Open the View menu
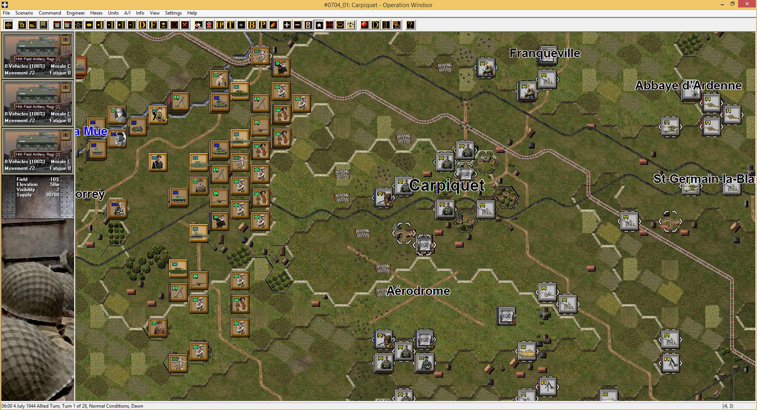Viewport: 757px width, 410px height. pyautogui.click(x=155, y=13)
